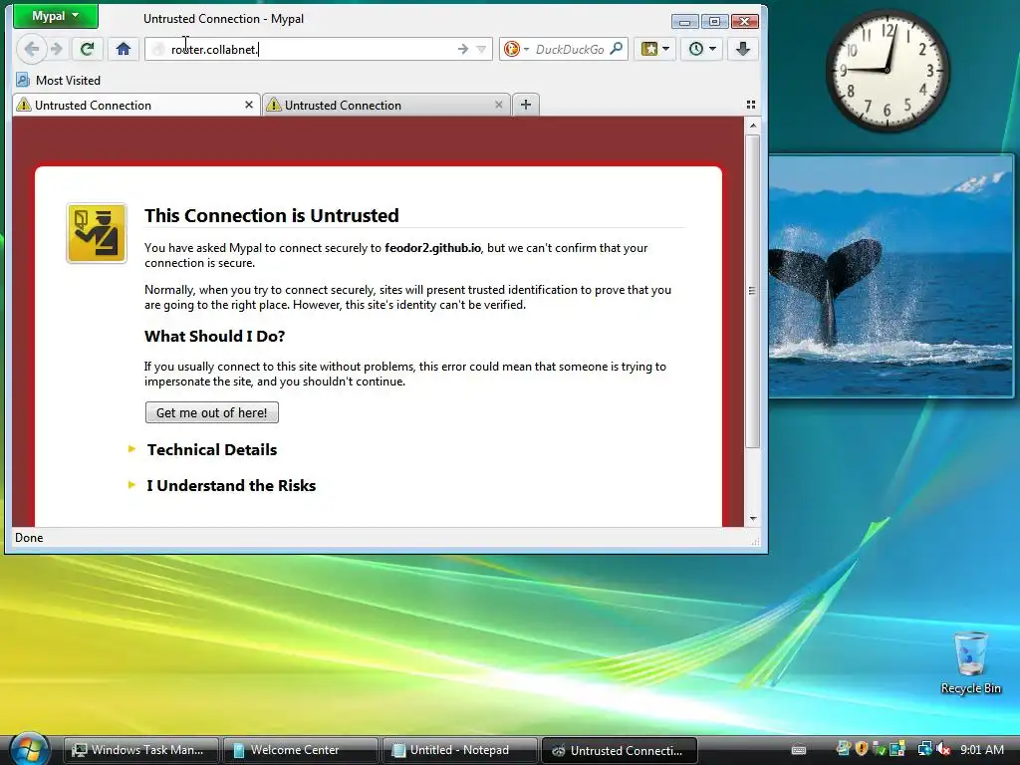
Task: Open the Most Visited bookmarks folder
Action: [x=59, y=80]
